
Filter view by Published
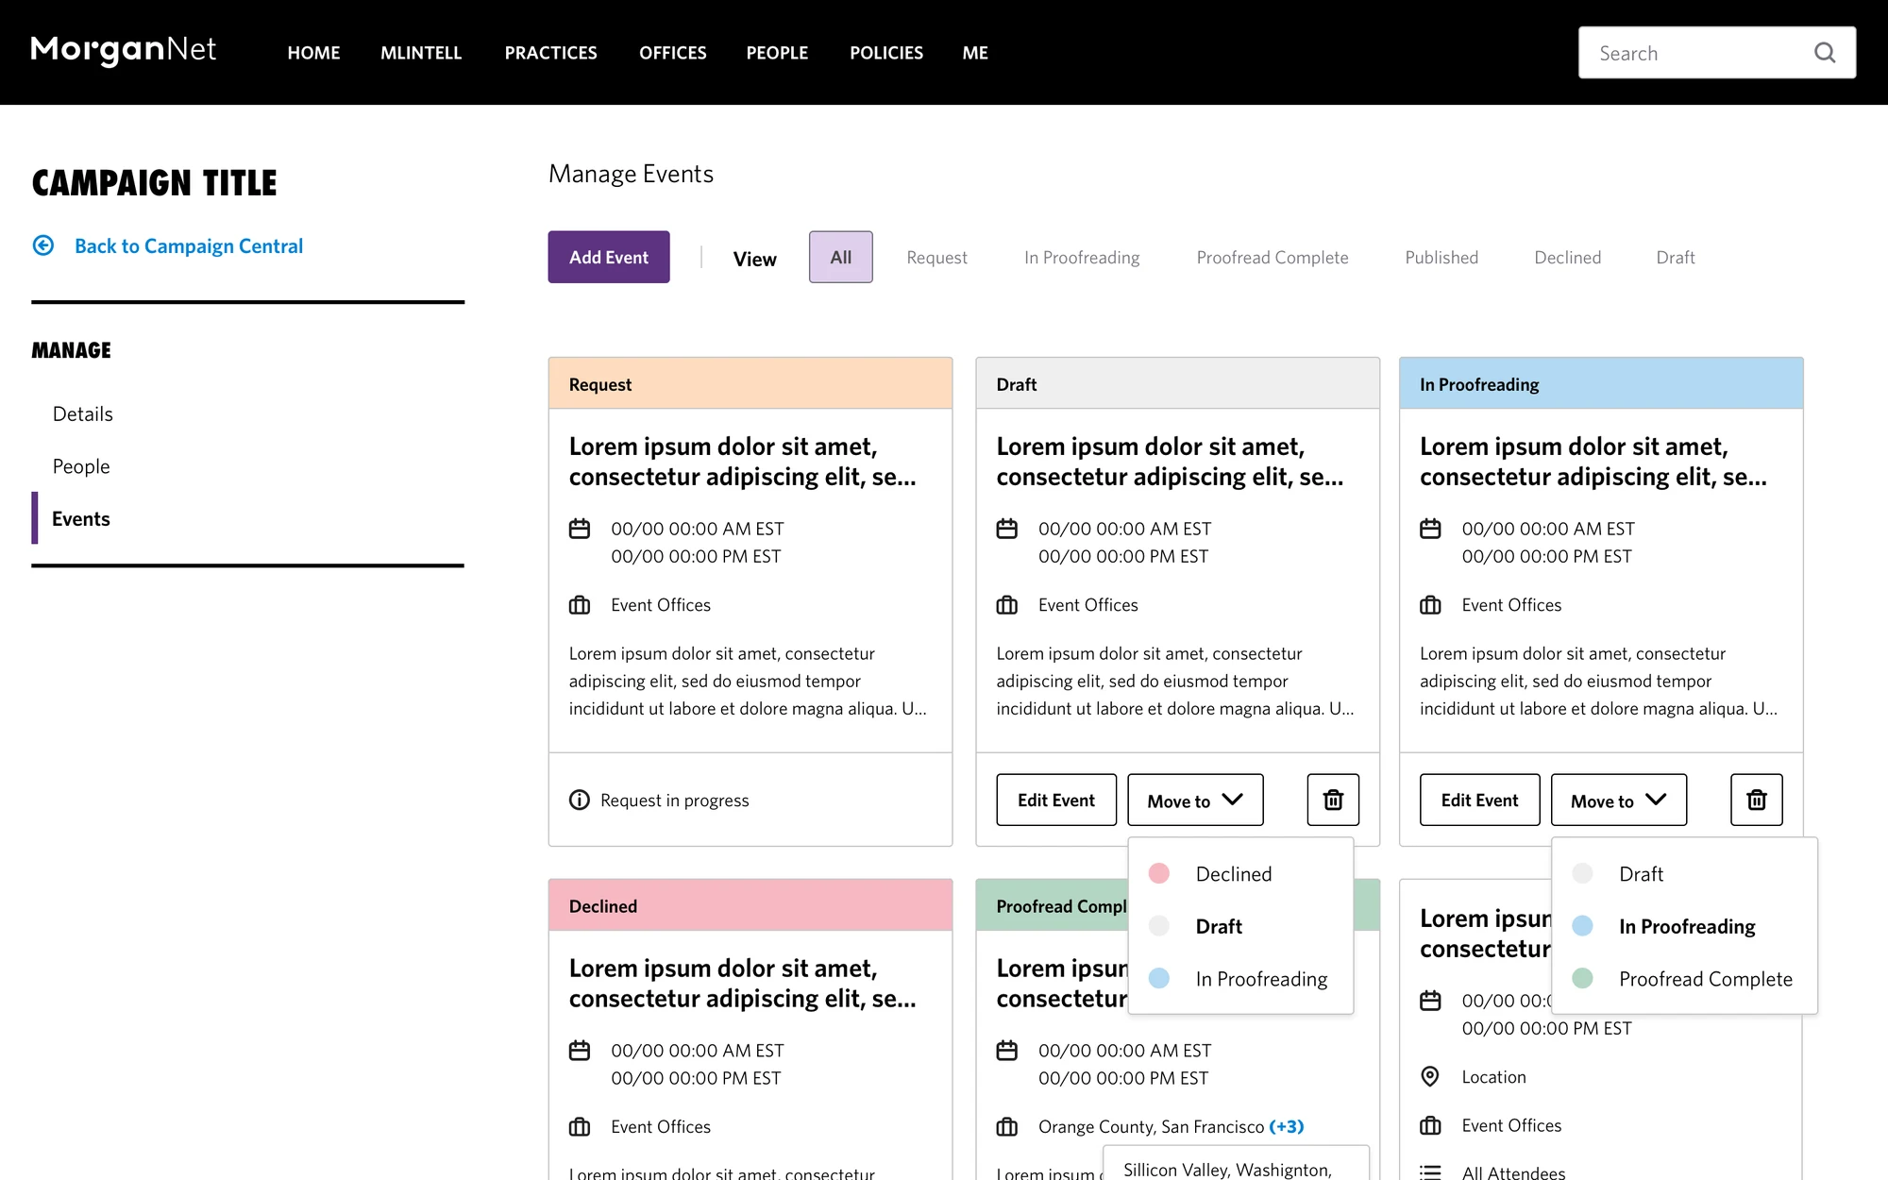[1441, 258]
